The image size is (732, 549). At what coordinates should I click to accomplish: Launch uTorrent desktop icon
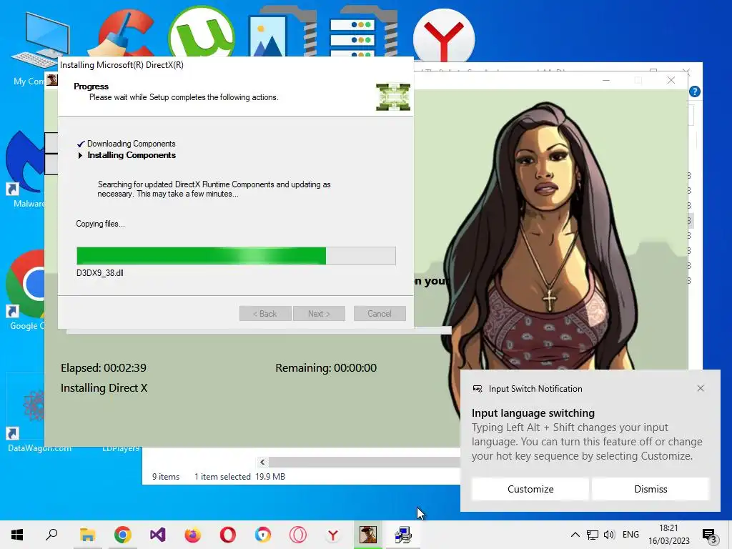(x=201, y=33)
